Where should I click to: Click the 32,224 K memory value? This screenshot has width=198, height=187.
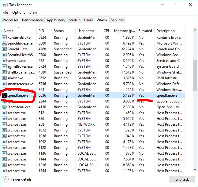(x=128, y=49)
